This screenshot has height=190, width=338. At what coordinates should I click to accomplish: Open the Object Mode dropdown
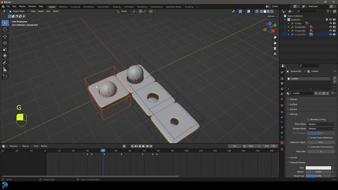18,11
